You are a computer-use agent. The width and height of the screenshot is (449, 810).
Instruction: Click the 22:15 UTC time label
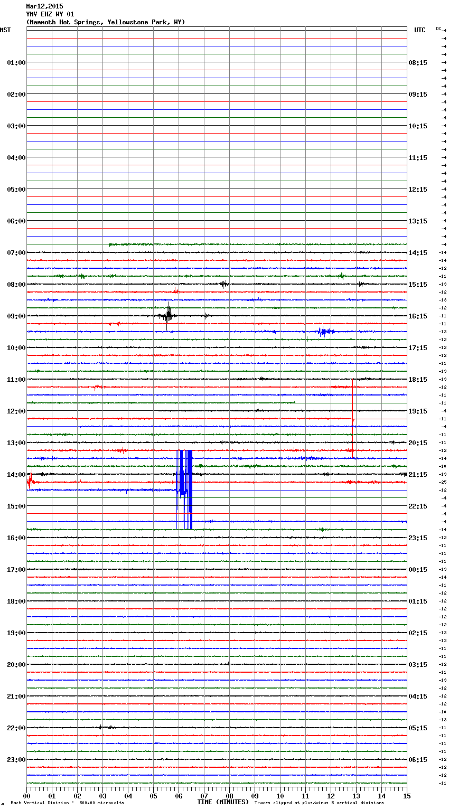click(418, 506)
